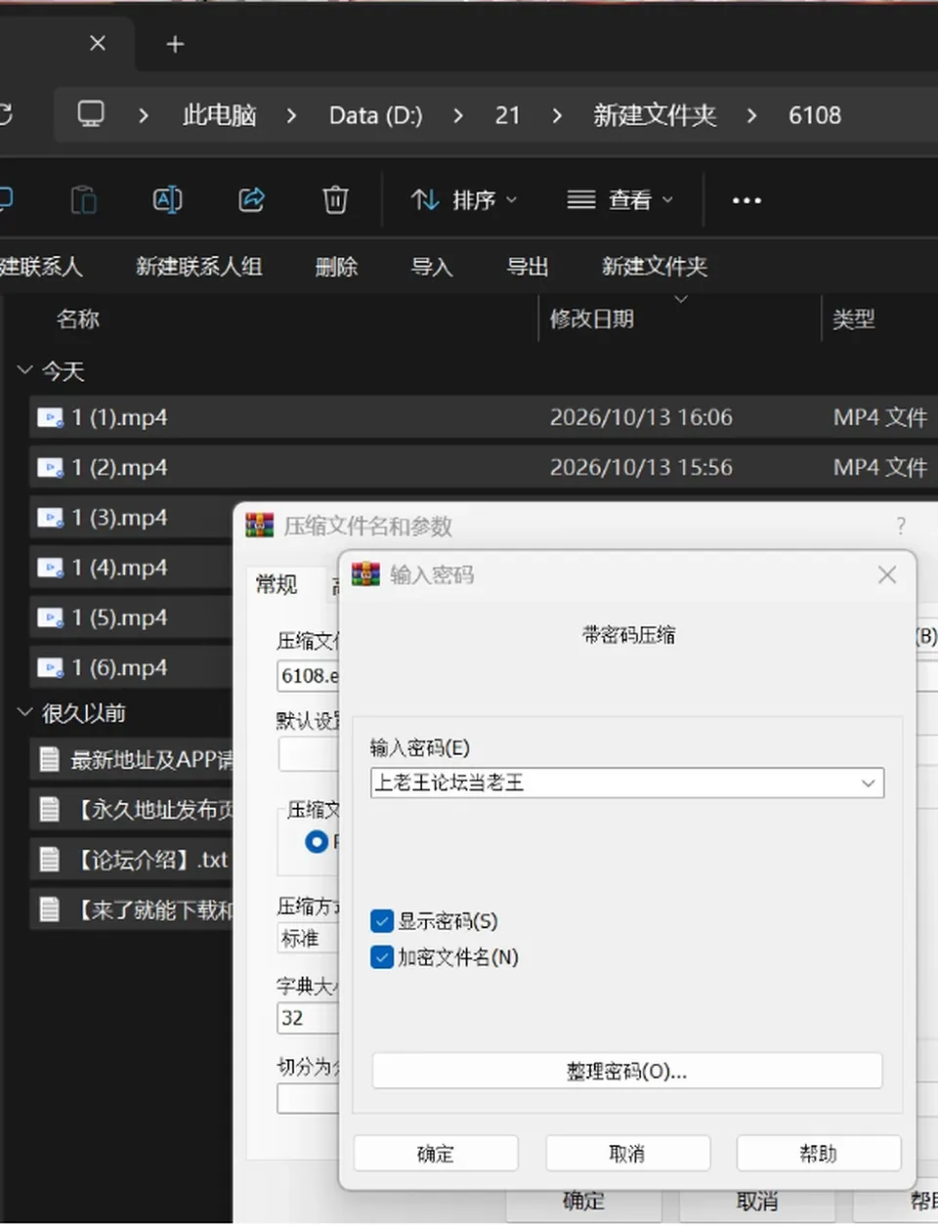Click the 修改日期 column header

(x=592, y=319)
